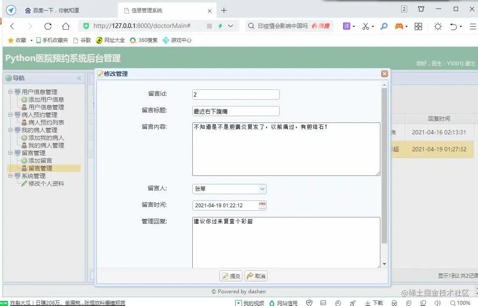Open the apps grid icon
This screenshot has width=478, height=306.
(x=418, y=27)
